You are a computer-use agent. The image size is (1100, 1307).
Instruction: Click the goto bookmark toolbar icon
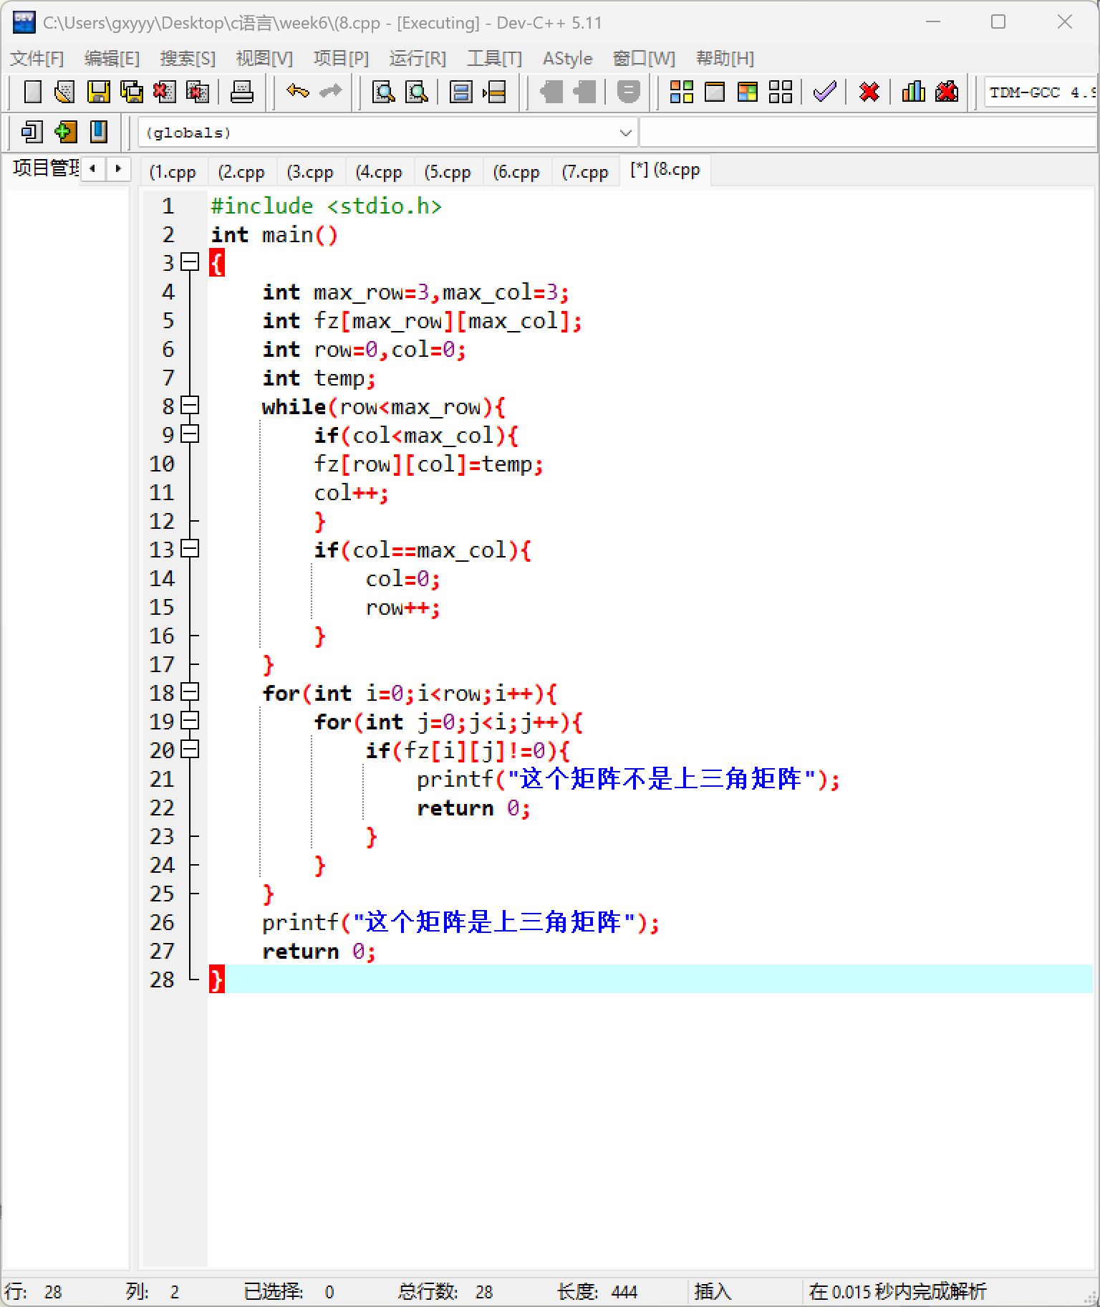click(x=98, y=132)
